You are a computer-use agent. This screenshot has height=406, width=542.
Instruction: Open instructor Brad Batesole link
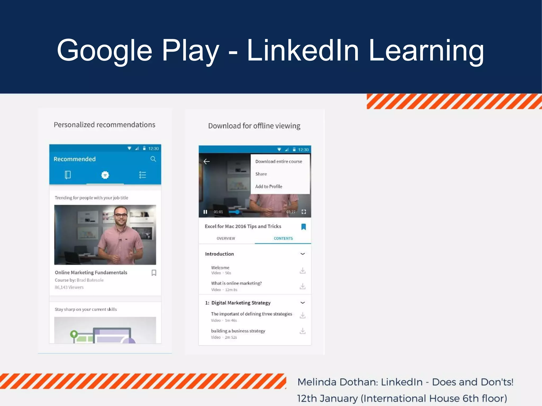pos(90,280)
